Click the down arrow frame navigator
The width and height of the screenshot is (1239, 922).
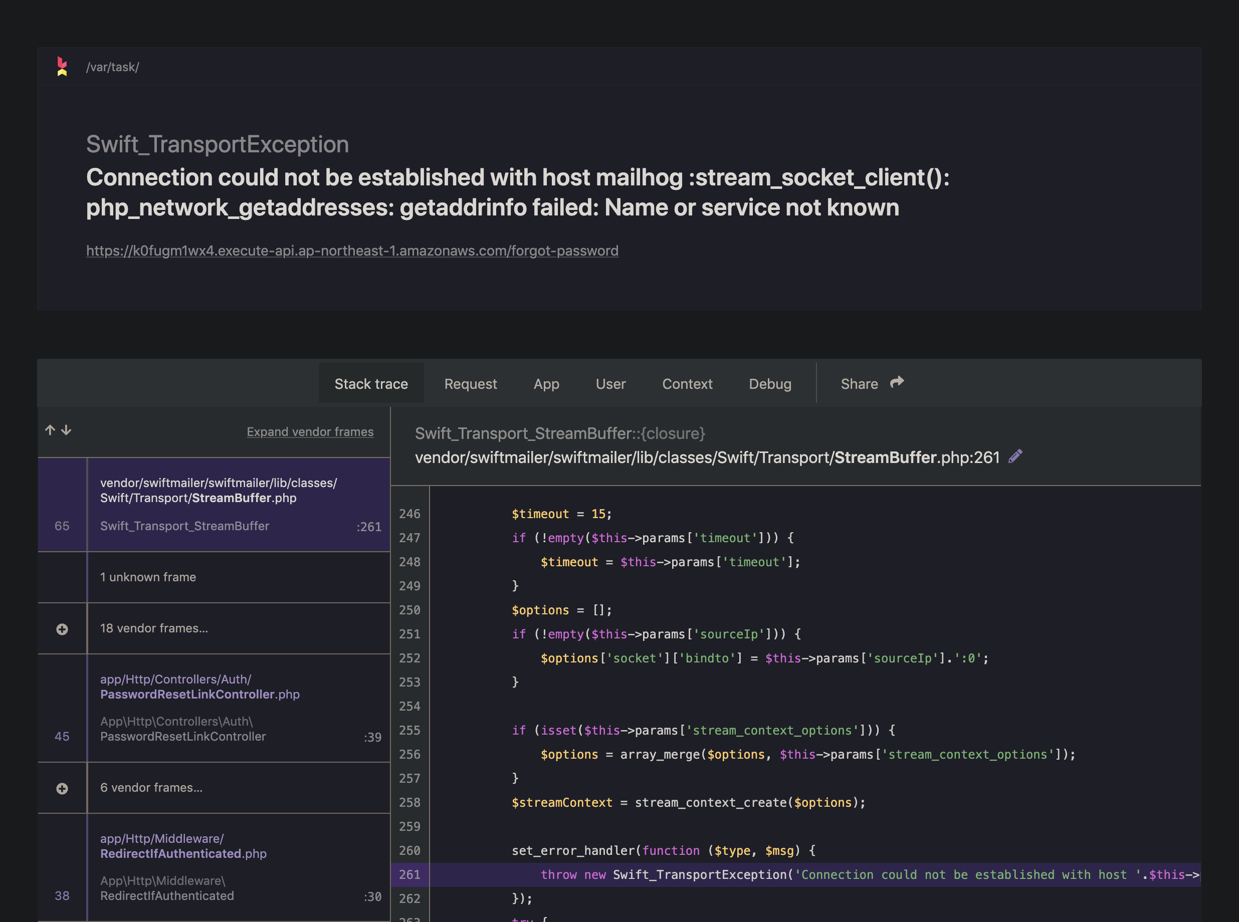click(67, 430)
